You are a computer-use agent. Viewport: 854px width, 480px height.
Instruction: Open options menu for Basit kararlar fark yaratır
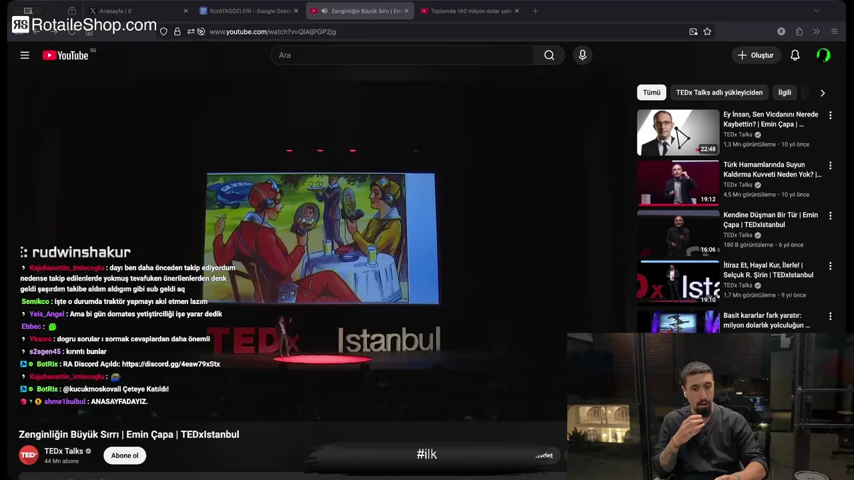click(830, 317)
